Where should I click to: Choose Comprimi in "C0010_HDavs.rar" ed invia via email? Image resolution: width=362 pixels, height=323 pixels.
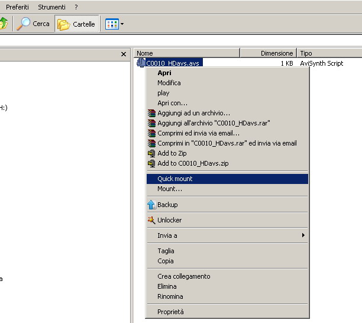coord(227,143)
